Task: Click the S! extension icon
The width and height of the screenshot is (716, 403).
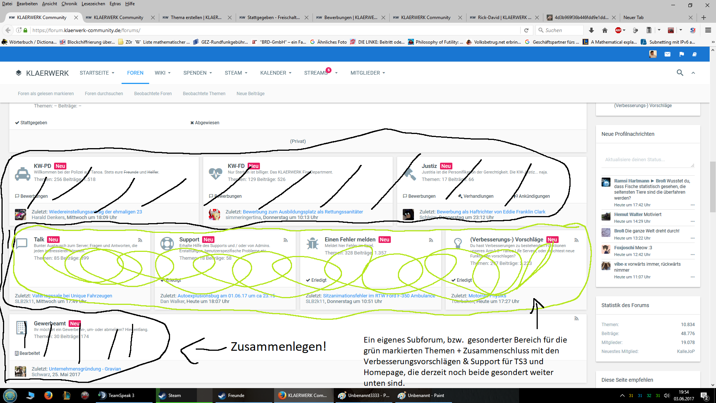Action: (x=693, y=30)
